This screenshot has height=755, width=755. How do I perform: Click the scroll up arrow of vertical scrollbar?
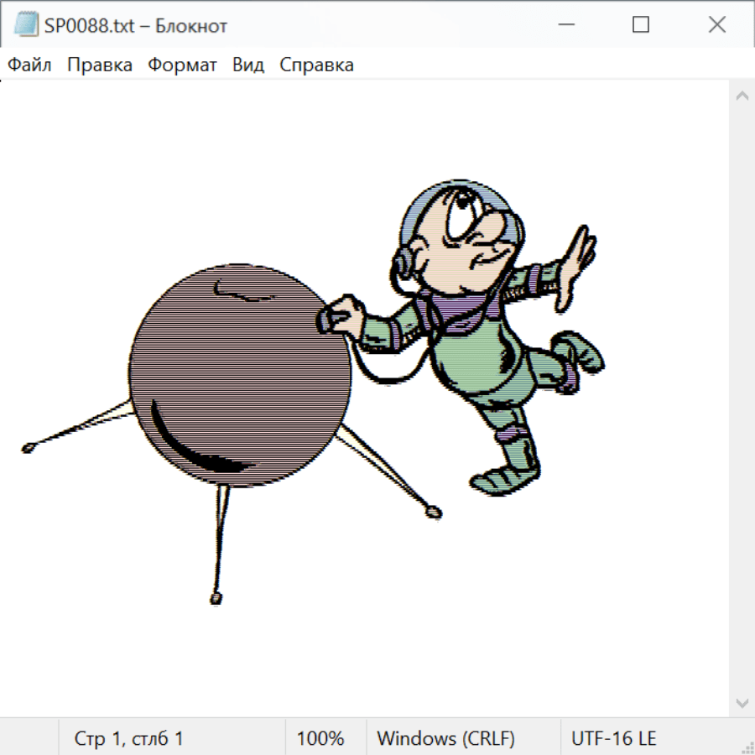click(742, 96)
